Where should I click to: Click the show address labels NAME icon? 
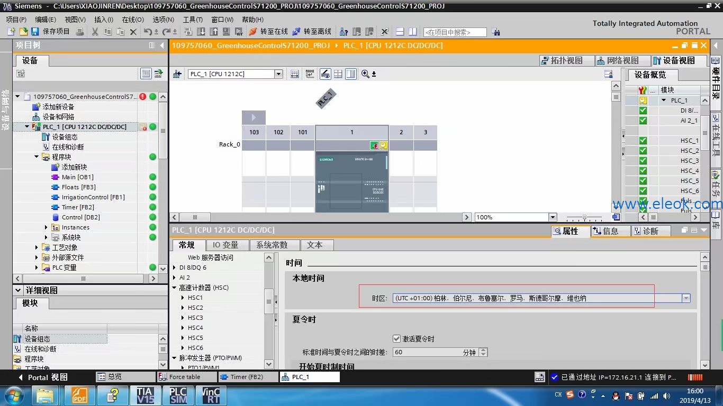click(310, 74)
